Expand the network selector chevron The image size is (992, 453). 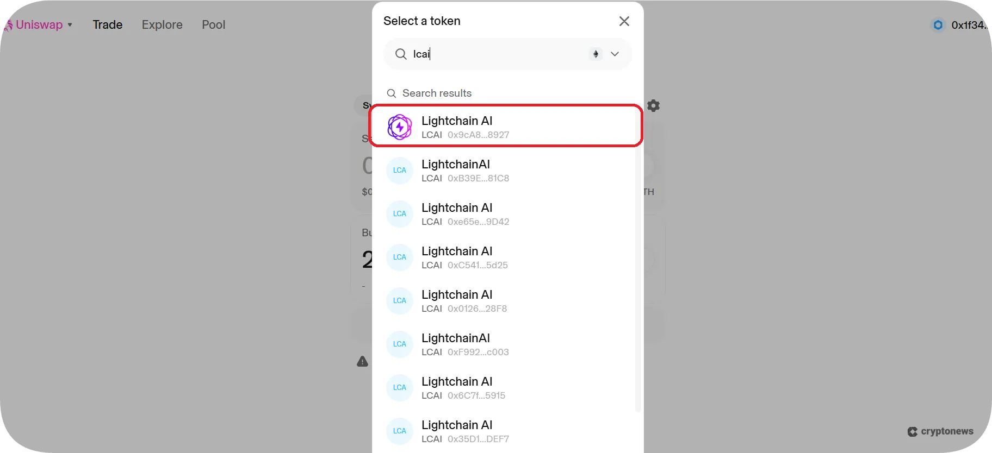point(615,54)
